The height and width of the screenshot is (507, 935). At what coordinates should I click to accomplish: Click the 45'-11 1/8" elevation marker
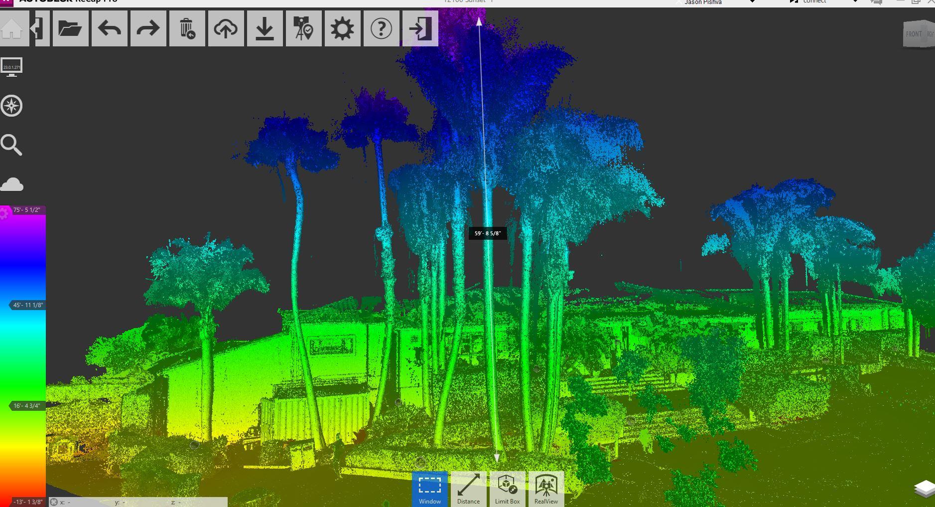(x=28, y=305)
